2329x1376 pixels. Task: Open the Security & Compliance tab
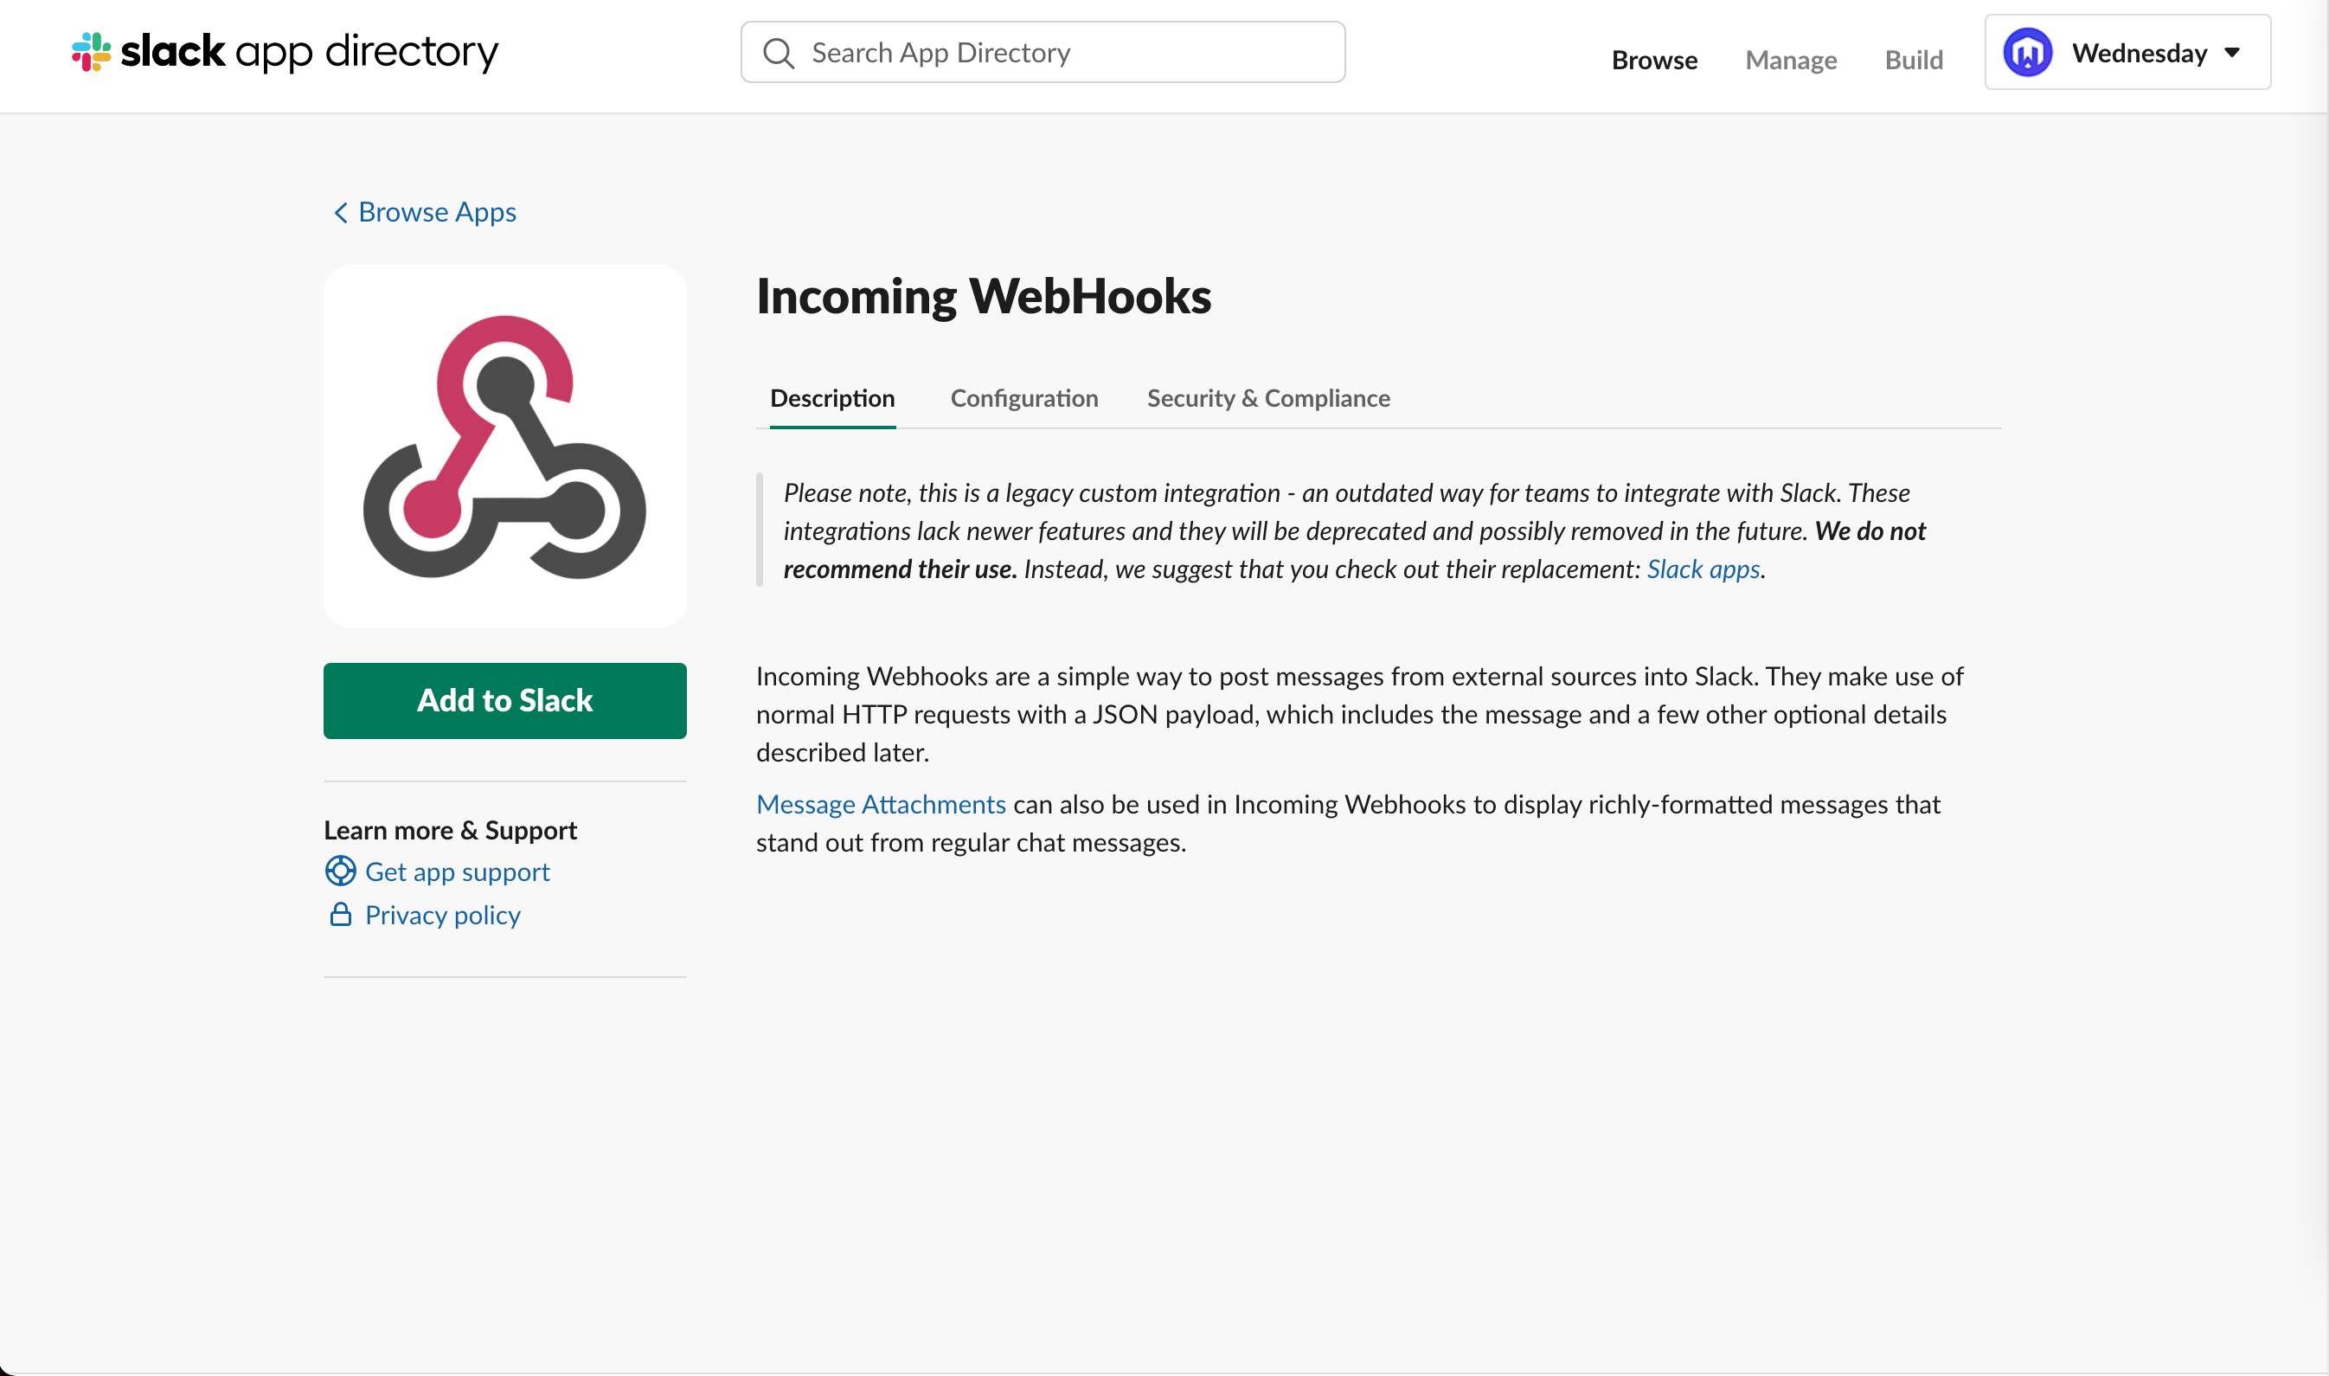pyautogui.click(x=1267, y=398)
